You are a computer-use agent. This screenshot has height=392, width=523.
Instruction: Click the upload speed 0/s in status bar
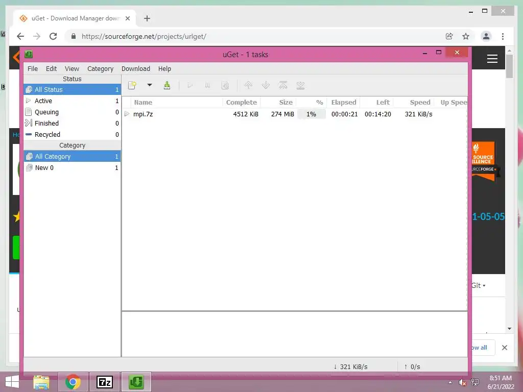[x=412, y=366]
